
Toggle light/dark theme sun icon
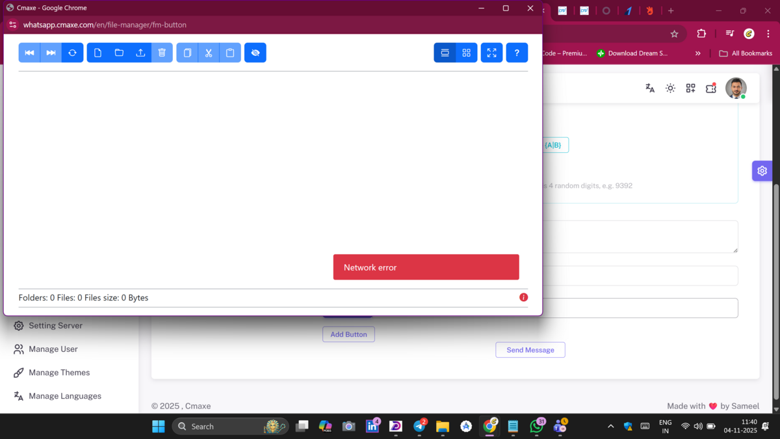670,88
